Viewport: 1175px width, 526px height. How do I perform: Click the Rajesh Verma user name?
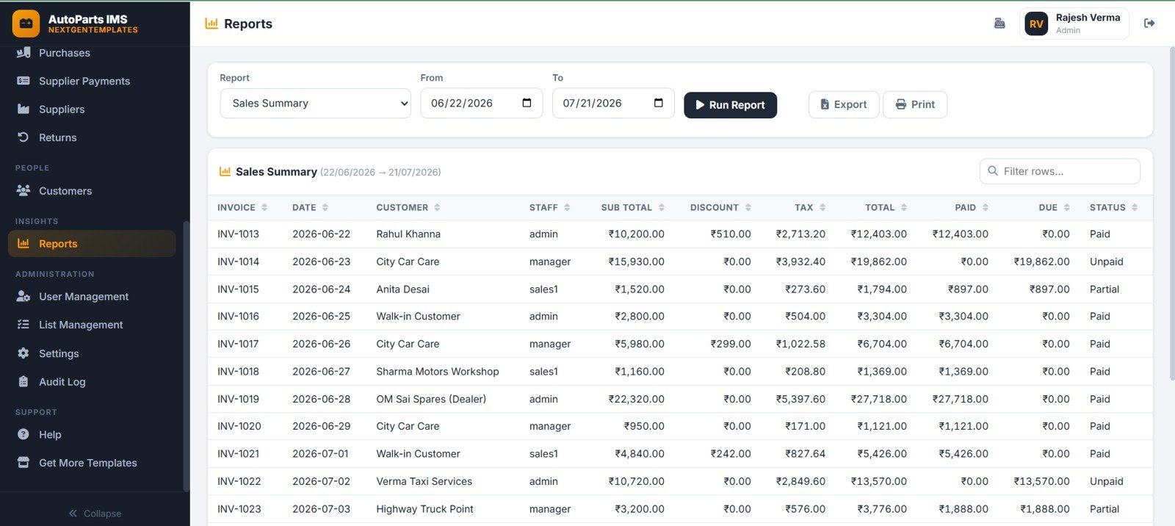(1088, 18)
